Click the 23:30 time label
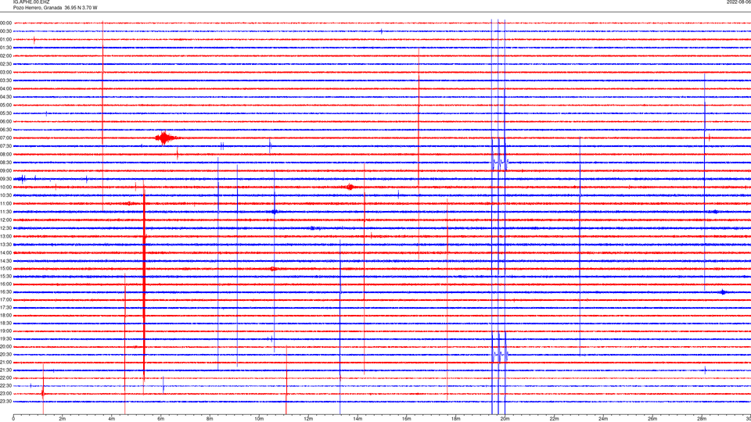The height and width of the screenshot is (422, 751). click(5, 402)
